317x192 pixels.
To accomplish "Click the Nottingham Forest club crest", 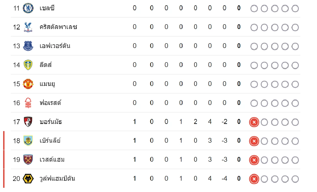I will tap(28, 103).
